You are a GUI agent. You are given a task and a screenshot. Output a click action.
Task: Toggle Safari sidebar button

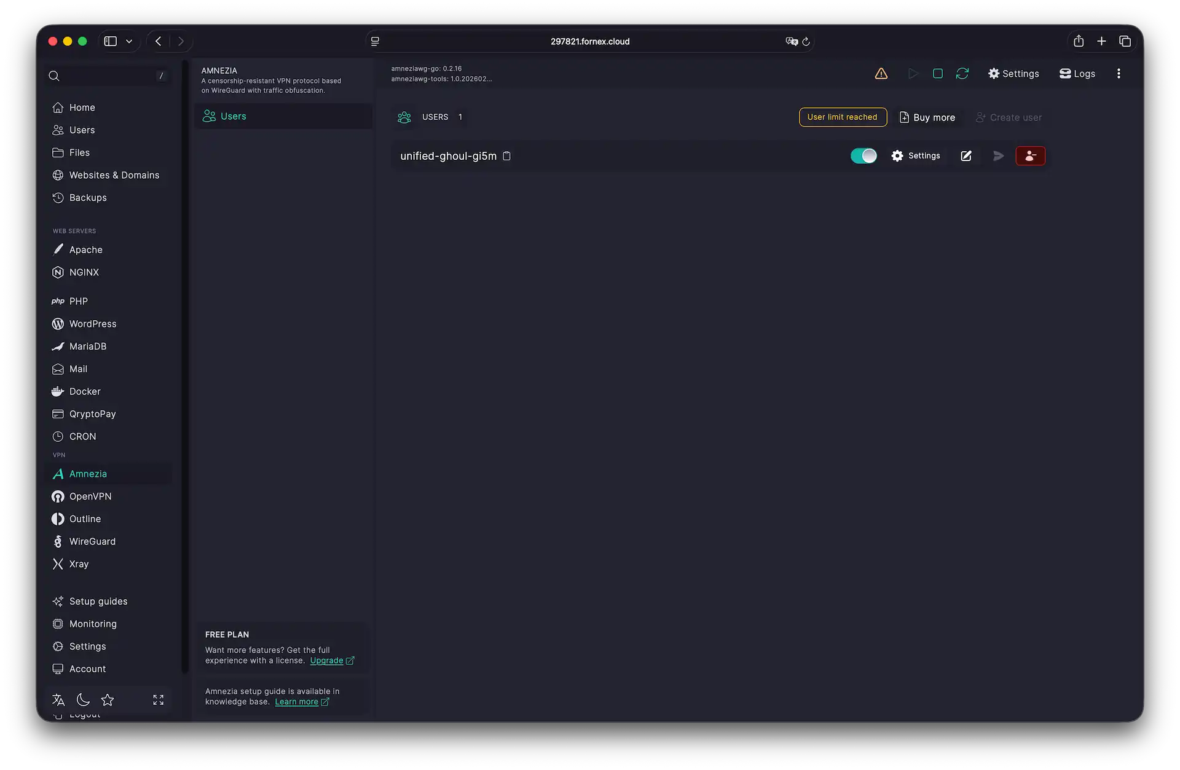(x=111, y=41)
